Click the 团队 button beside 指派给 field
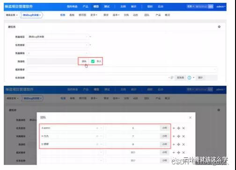The height and width of the screenshot is (170, 236). pyautogui.click(x=84, y=61)
